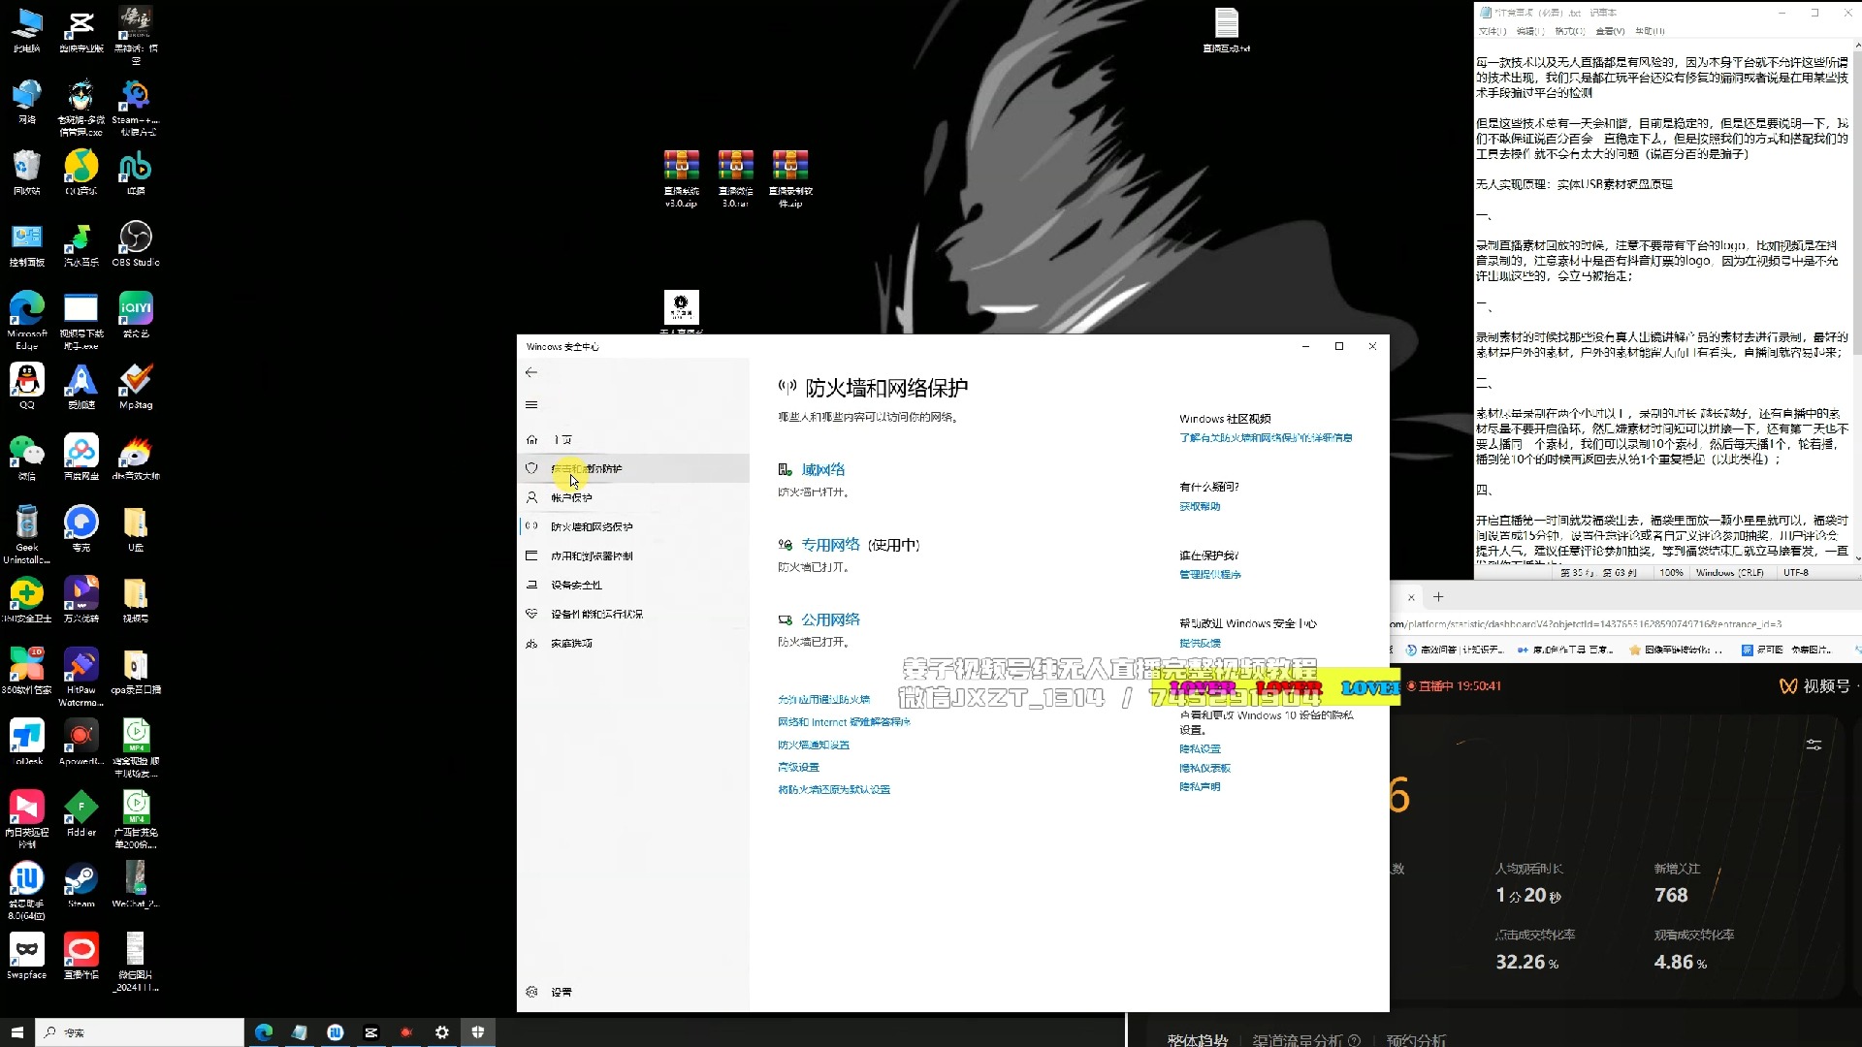1862x1047 pixels.
Task: Select Windows Security shield taskbar button
Action: 477,1032
